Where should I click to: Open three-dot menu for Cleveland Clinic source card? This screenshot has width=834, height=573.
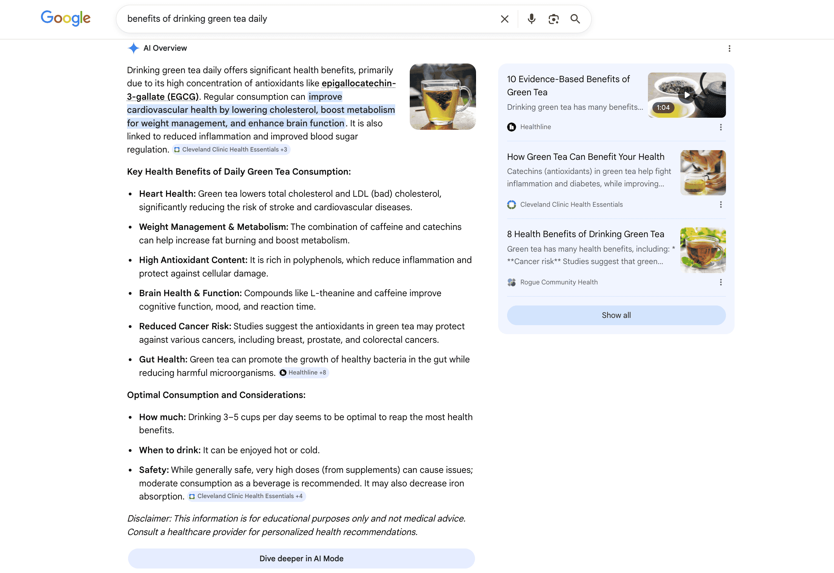[720, 205]
